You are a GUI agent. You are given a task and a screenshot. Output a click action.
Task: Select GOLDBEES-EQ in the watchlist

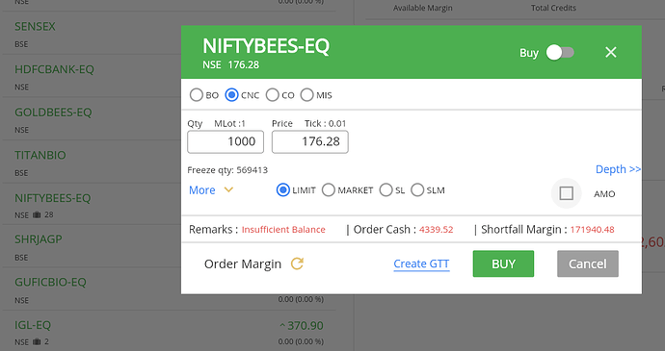[x=53, y=113]
